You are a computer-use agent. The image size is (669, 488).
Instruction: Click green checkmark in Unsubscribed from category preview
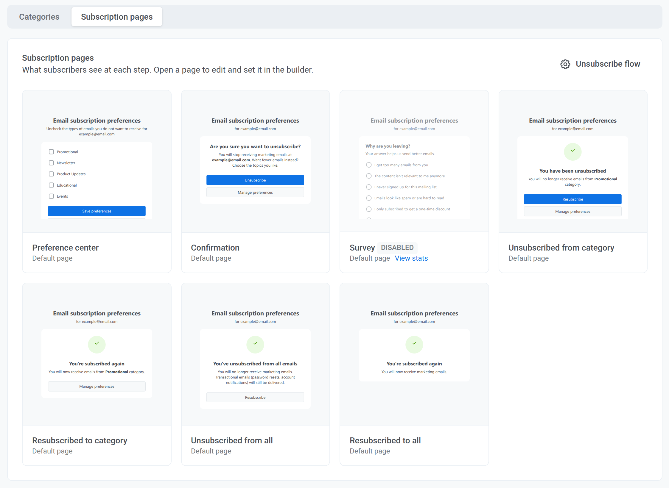point(572,151)
